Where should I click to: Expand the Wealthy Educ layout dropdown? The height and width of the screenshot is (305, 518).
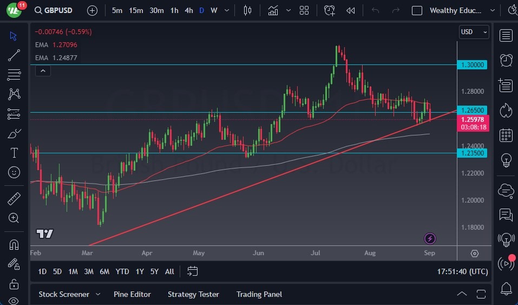click(x=492, y=10)
